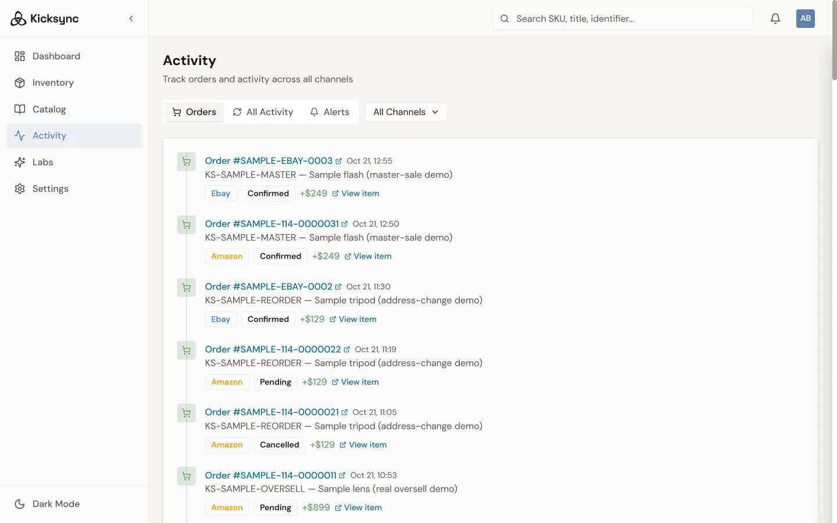Switch to the Orders tab

(x=194, y=112)
